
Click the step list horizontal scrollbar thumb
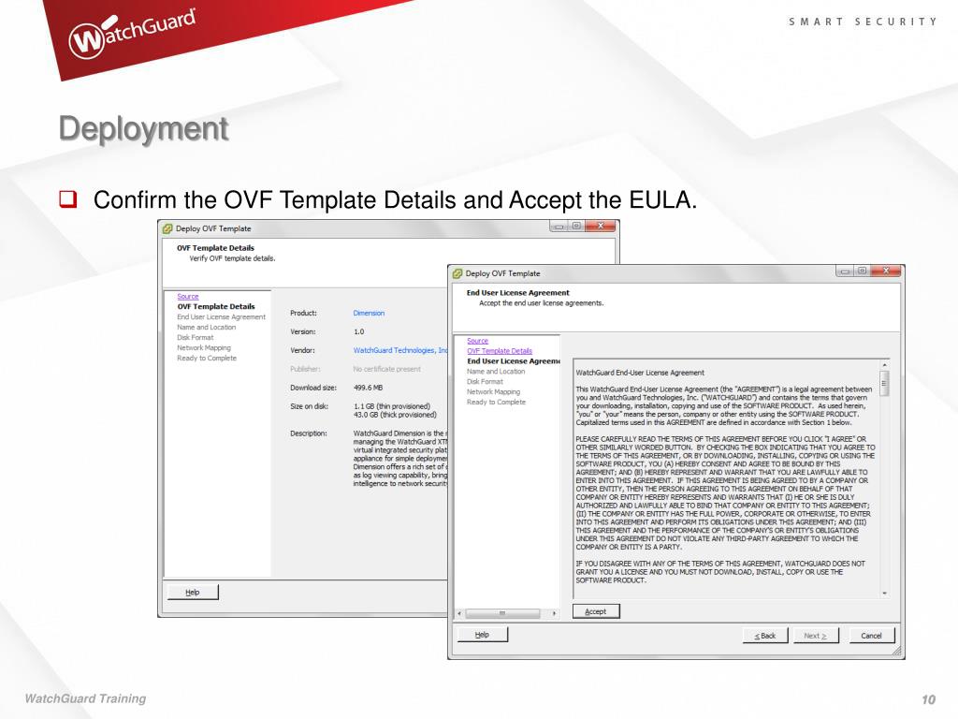[502, 613]
